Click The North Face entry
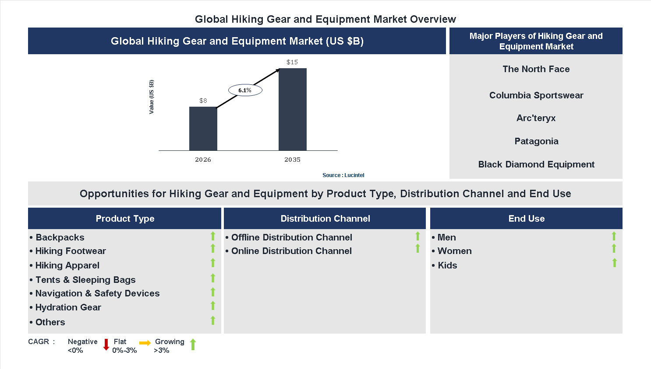 [536, 69]
